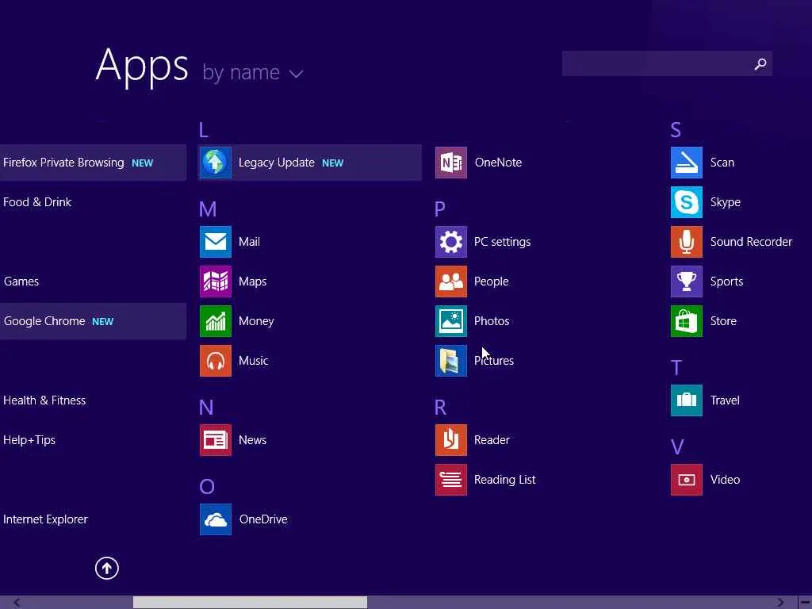This screenshot has width=812, height=609.
Task: Open the Travel suitcase icon
Action: pos(687,400)
